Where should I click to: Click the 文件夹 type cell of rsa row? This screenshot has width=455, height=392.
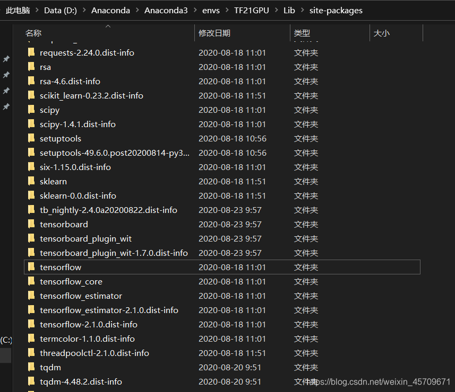306,67
